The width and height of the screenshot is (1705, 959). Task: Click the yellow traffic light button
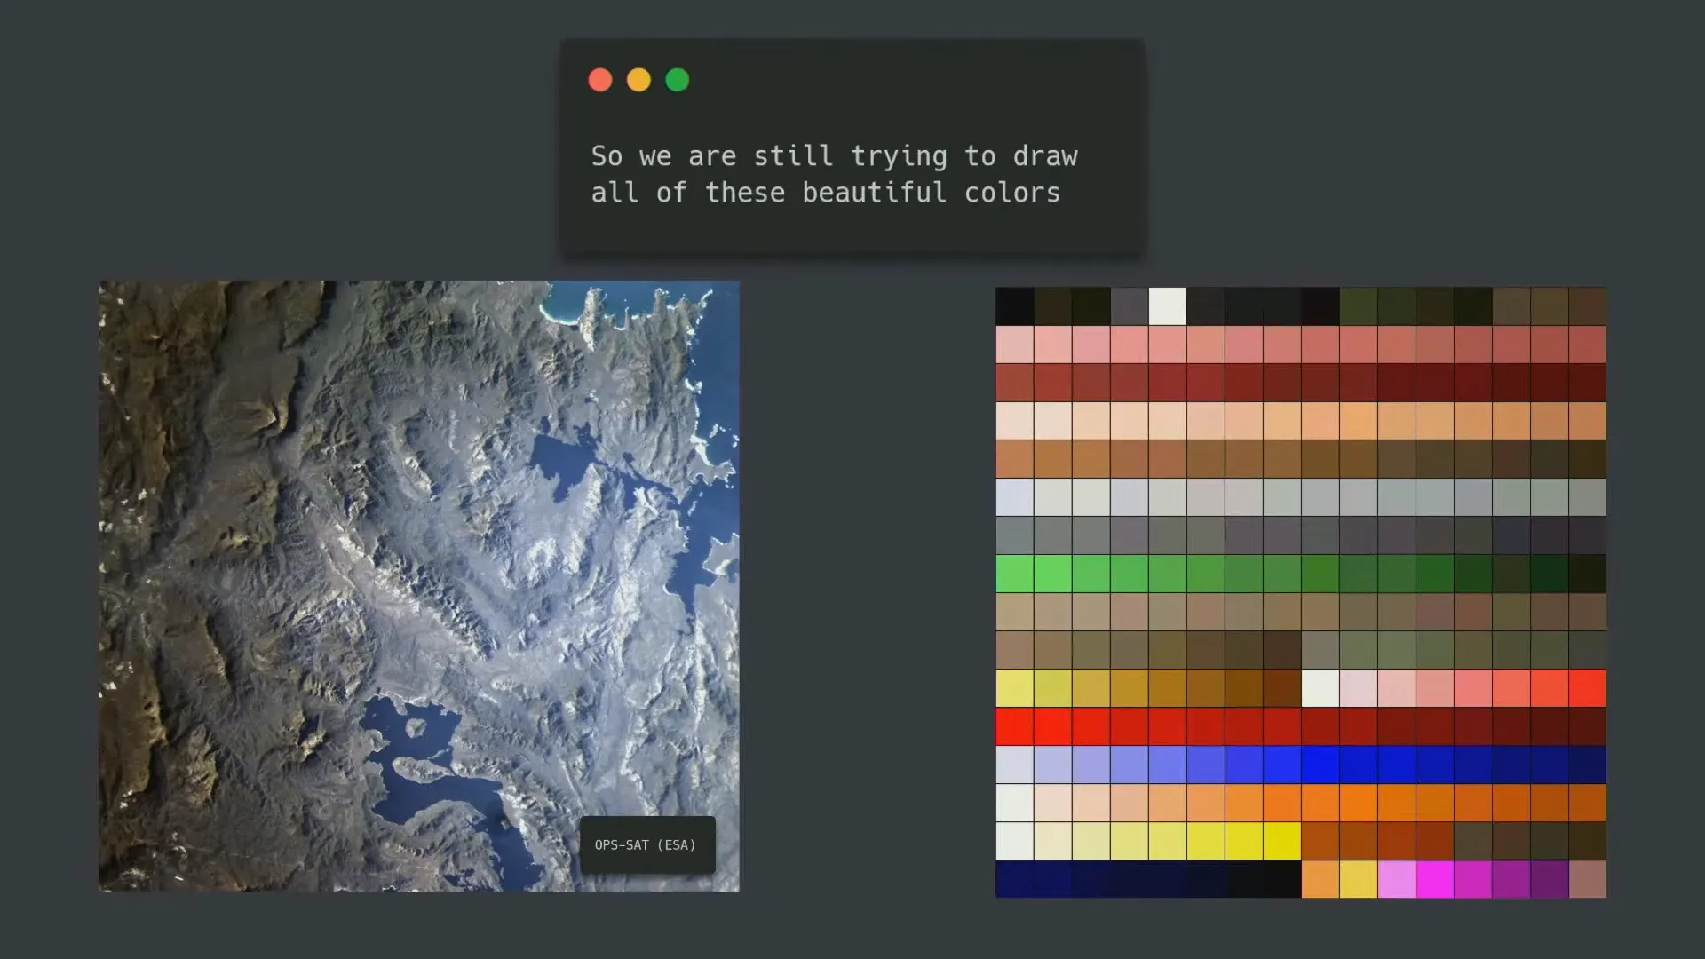click(x=638, y=80)
